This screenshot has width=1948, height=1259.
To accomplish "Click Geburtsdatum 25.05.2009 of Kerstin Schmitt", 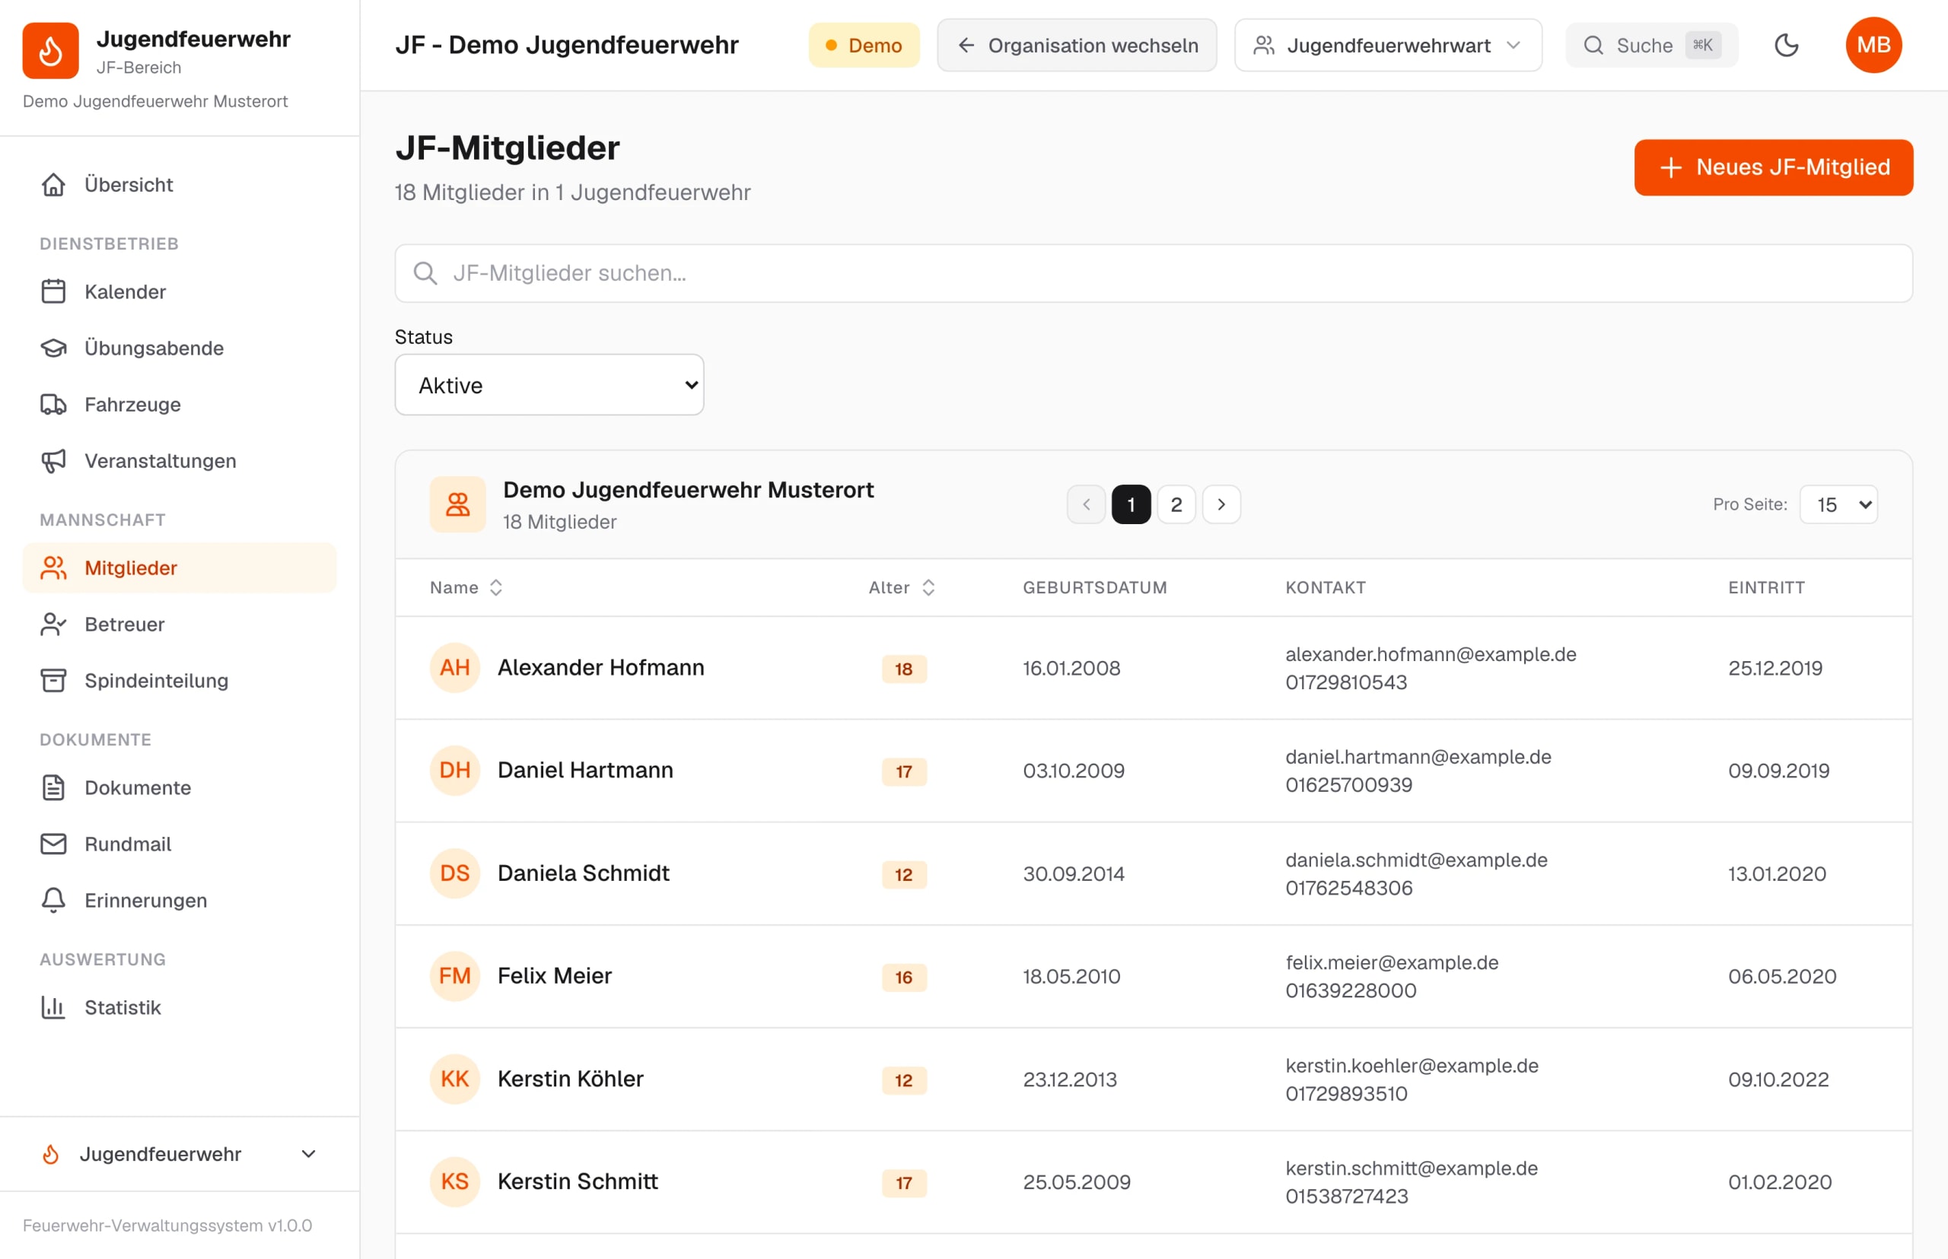I will pos(1076,1182).
